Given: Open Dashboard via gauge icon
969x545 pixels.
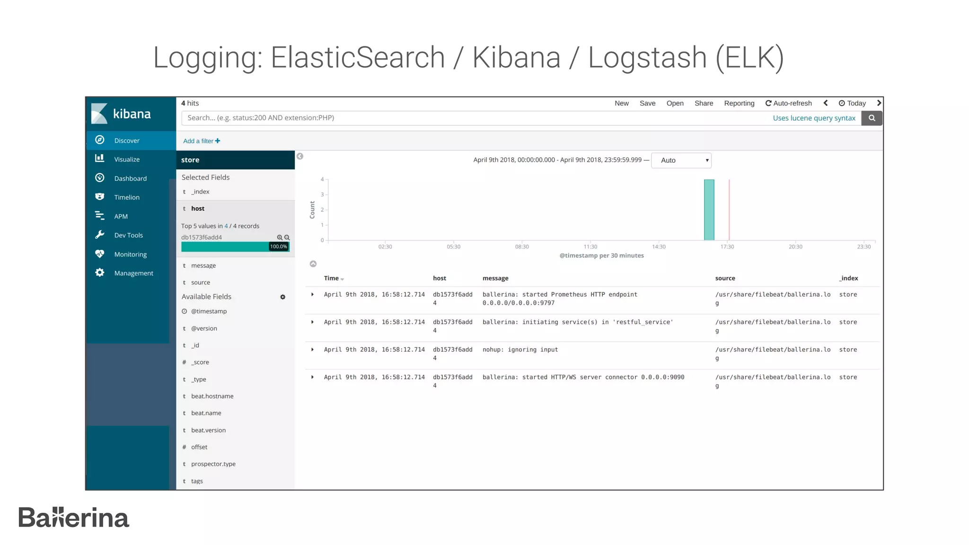Looking at the screenshot, I should pos(99,177).
